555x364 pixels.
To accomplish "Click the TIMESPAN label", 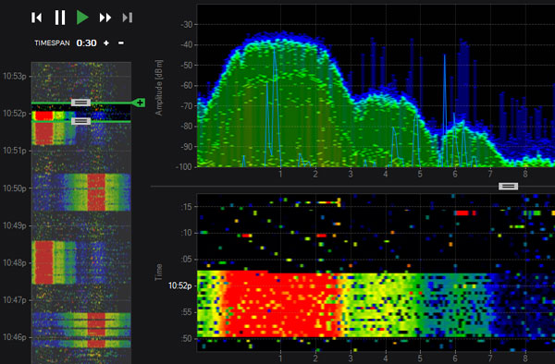I will [x=52, y=43].
